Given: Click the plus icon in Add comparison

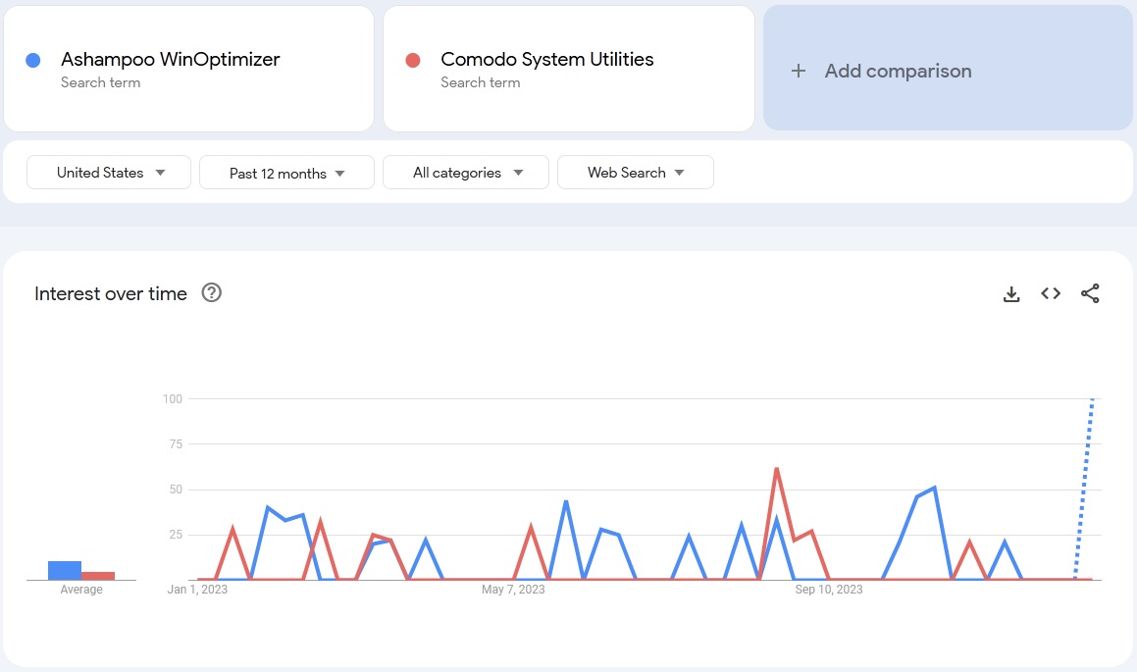Looking at the screenshot, I should (799, 71).
